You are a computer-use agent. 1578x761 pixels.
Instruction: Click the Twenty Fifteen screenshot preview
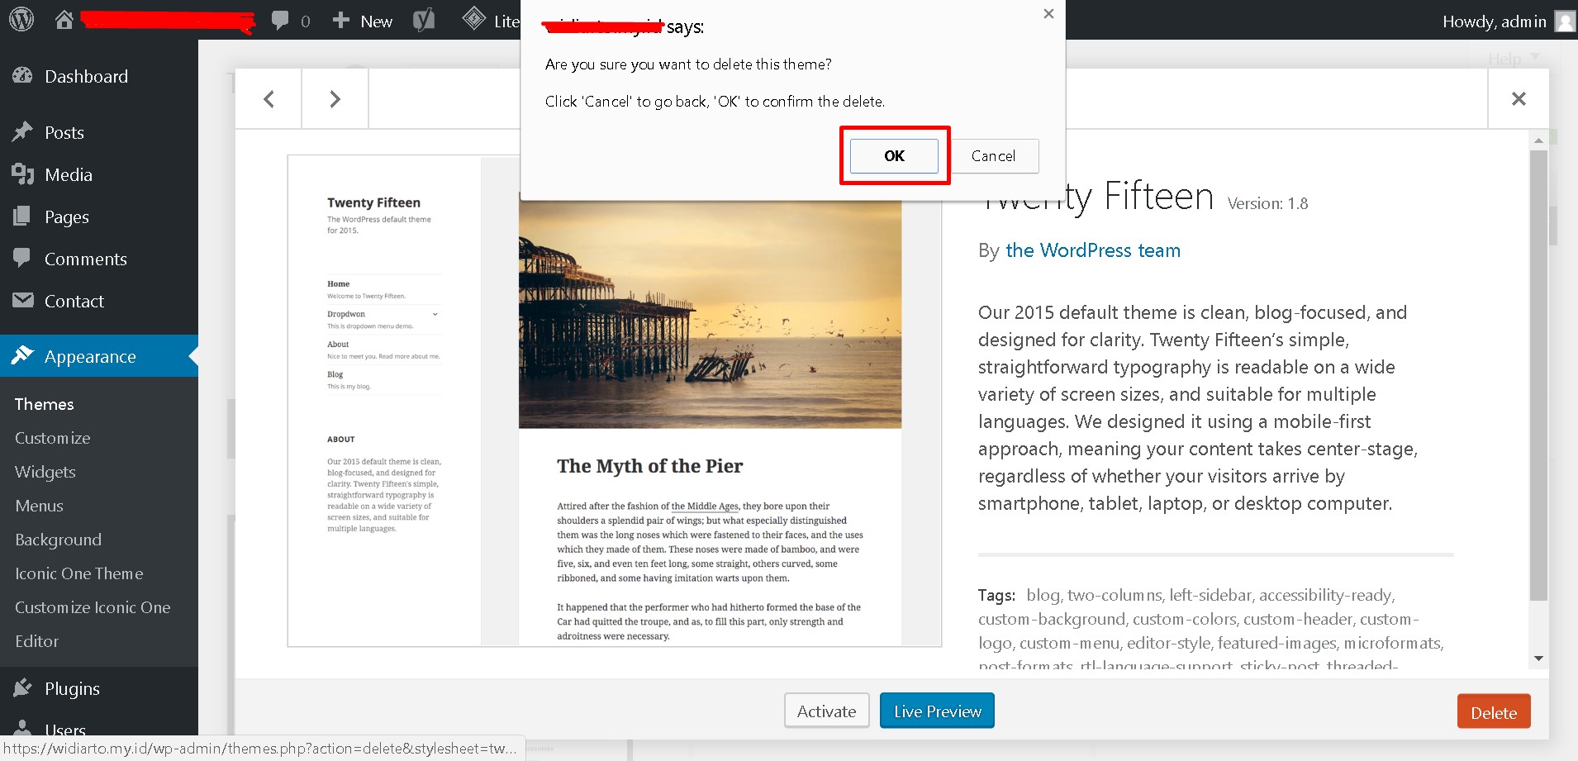614,401
